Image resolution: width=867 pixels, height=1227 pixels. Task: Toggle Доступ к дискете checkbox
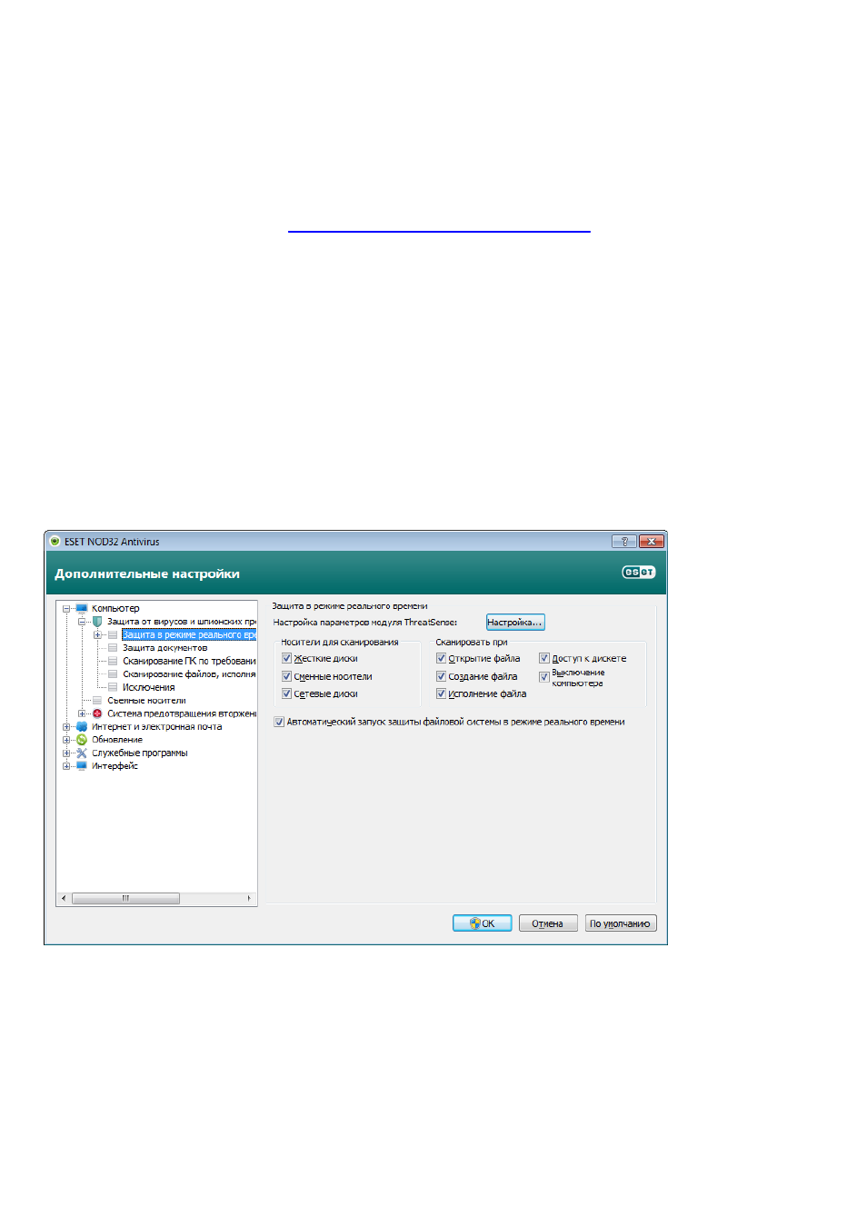pos(544,658)
